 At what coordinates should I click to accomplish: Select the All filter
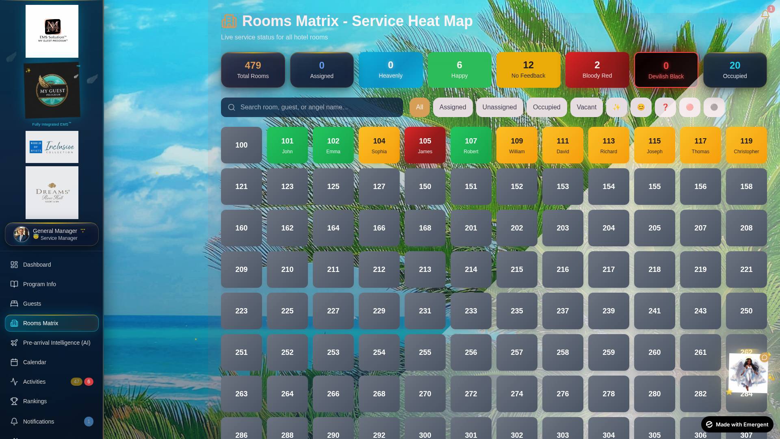(420, 107)
